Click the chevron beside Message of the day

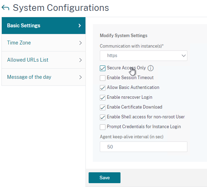(x=81, y=77)
